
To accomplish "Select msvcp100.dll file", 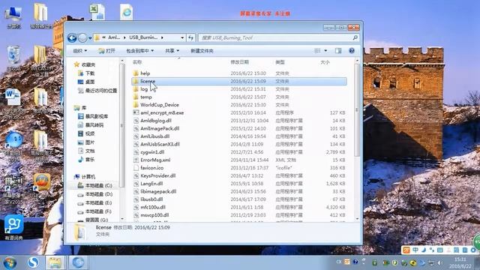I will (x=239, y=215).
